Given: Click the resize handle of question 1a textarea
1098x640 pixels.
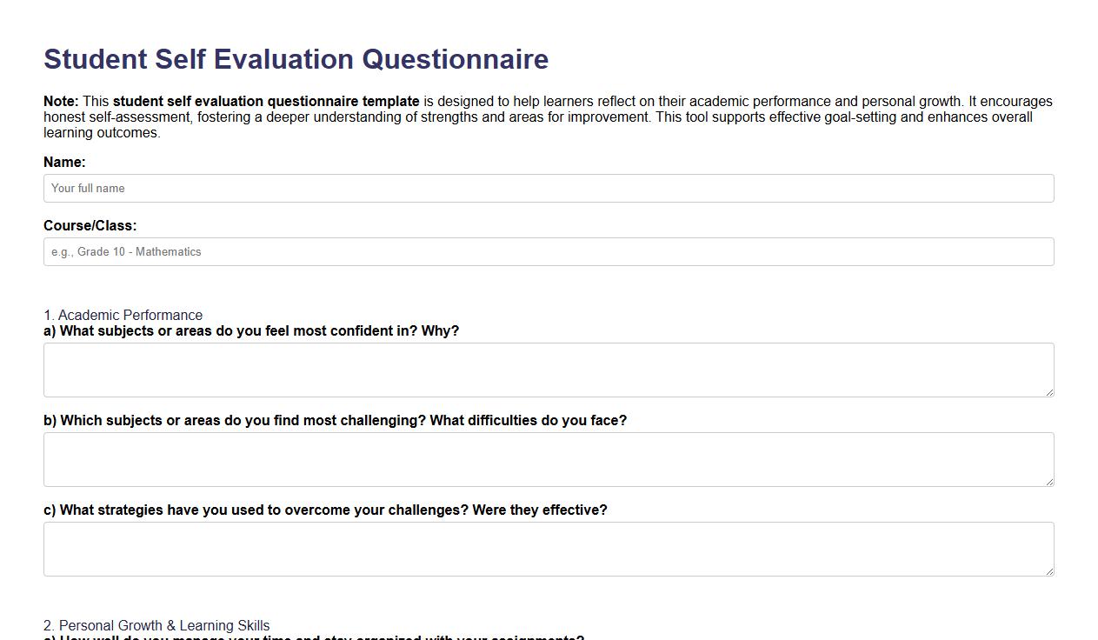Looking at the screenshot, I should (x=1049, y=391).
